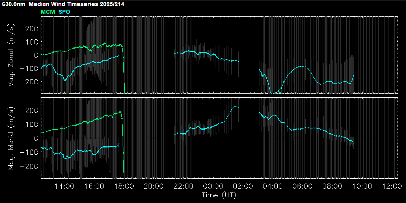Click the green MCM meridional peak before 18:00
This screenshot has height=203, width=406.
tap(120, 112)
